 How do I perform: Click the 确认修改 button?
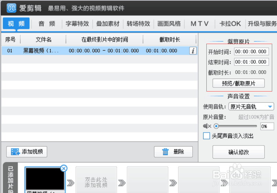[238, 152]
